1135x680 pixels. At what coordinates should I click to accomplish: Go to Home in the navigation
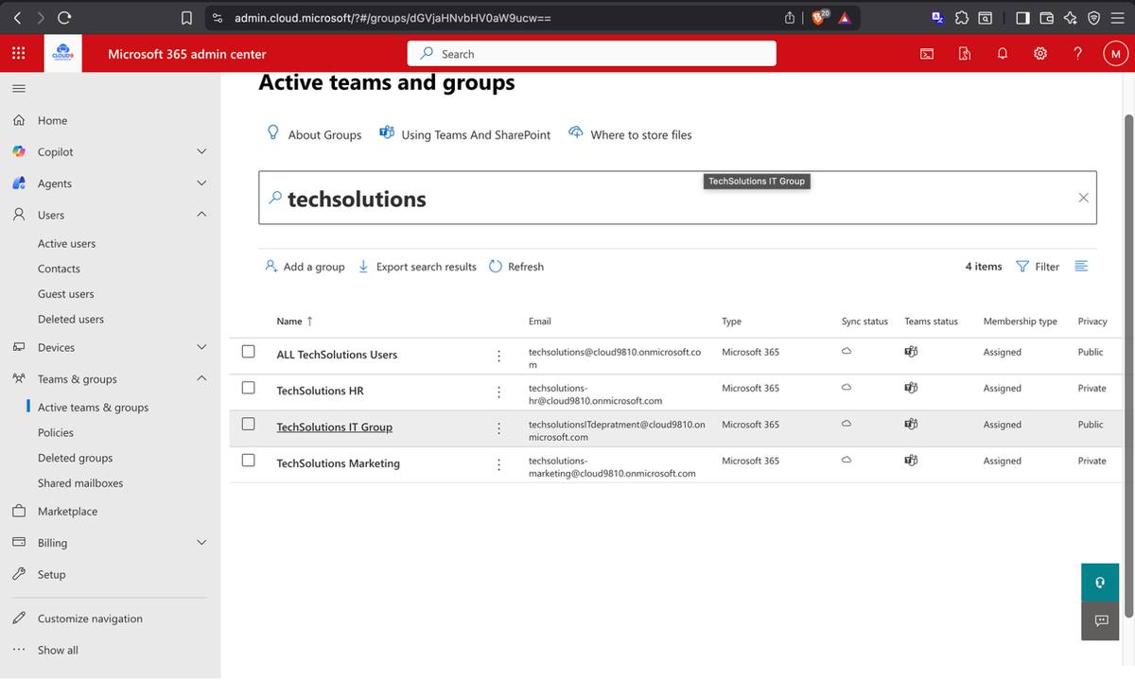point(52,120)
